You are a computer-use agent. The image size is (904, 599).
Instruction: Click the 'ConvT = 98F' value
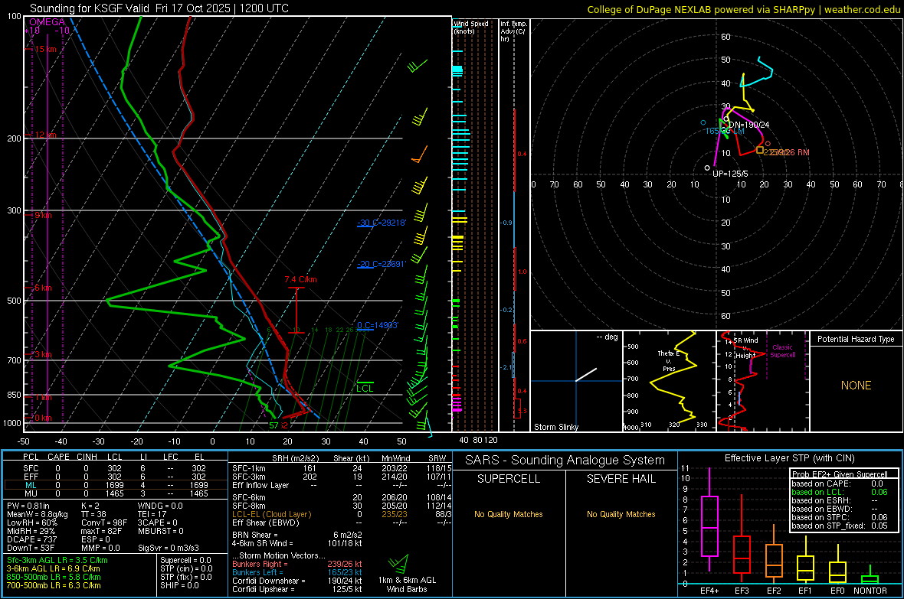[104, 523]
